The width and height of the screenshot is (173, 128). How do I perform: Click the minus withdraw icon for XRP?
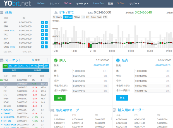click(x=46, y=39)
